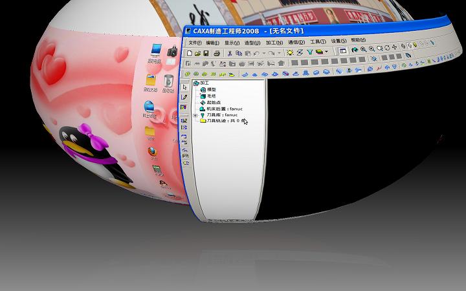
Task: Click the New file toolbar icon
Action: point(190,53)
